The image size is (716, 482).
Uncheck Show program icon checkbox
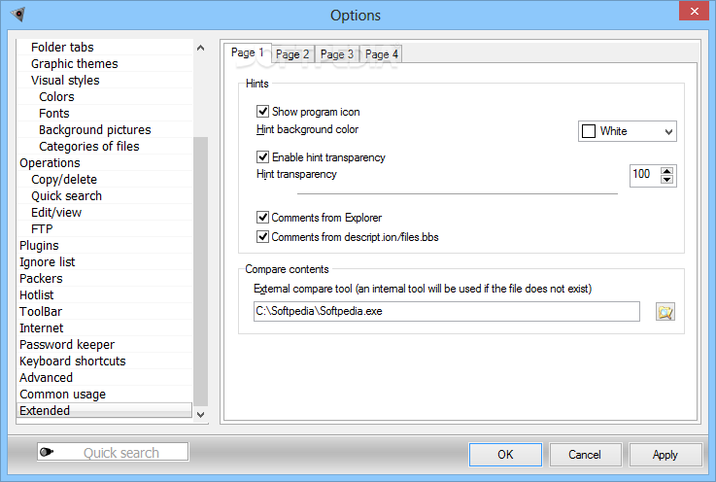point(262,112)
